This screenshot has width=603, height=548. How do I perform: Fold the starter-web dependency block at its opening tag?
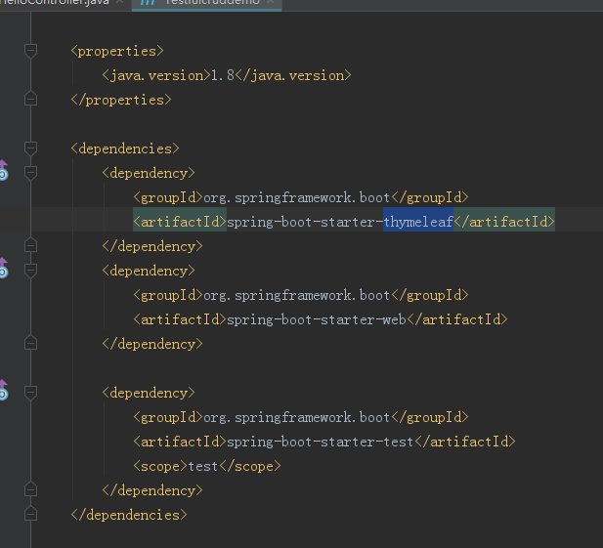pyautogui.click(x=30, y=271)
